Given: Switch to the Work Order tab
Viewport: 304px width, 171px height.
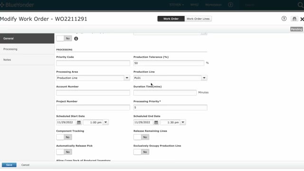Looking at the screenshot, I should point(171,19).
